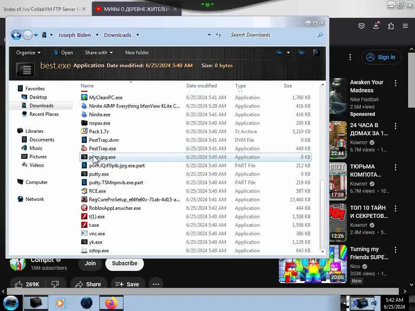Click the Joseph Biden breadcrumb
The width and height of the screenshot is (415, 311).
click(x=74, y=35)
